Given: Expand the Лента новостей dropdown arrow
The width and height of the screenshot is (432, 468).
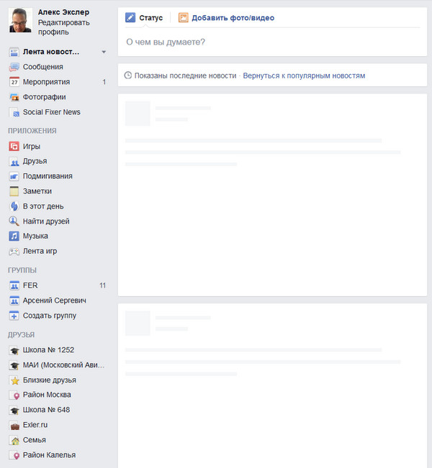Looking at the screenshot, I should (x=104, y=52).
